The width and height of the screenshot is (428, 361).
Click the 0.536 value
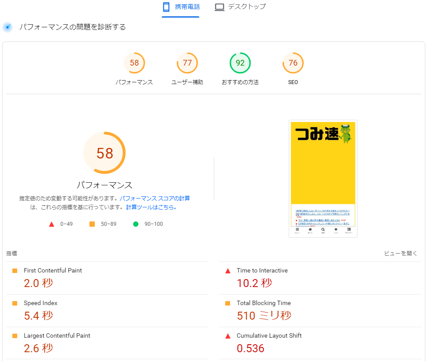pyautogui.click(x=250, y=348)
